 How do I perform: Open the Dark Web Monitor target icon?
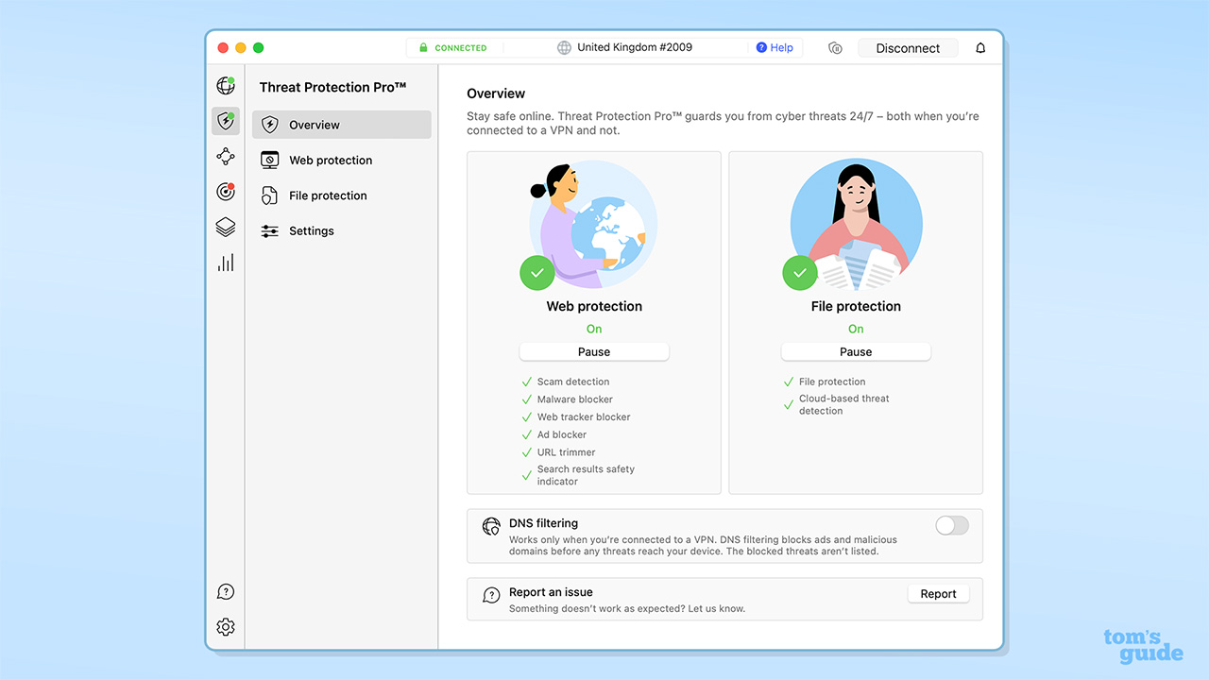click(x=225, y=192)
